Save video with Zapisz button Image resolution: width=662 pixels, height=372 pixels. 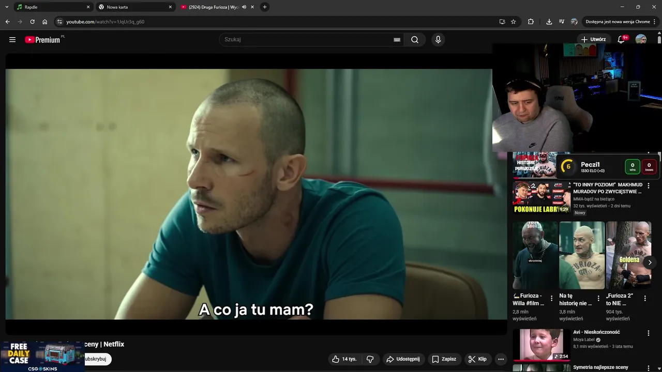pyautogui.click(x=444, y=359)
